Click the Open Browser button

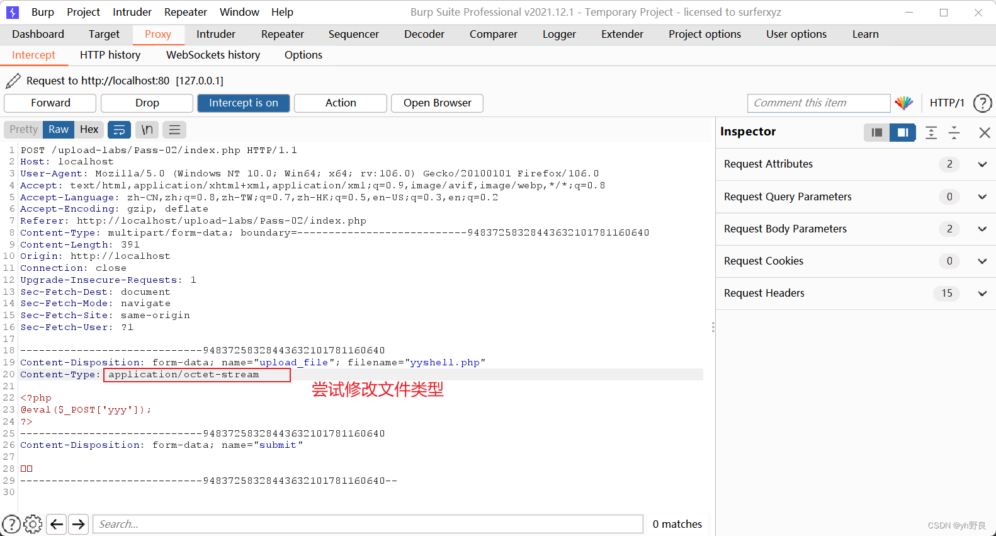coord(437,103)
